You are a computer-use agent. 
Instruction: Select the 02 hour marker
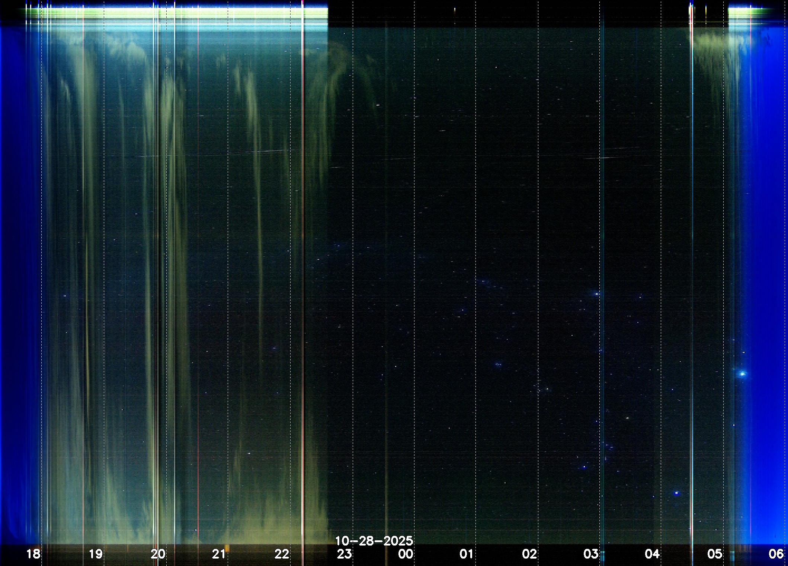(529, 554)
